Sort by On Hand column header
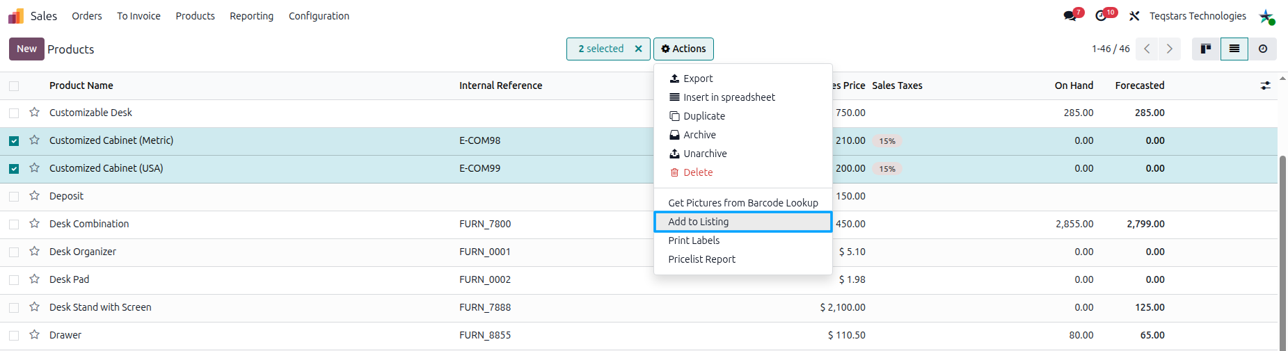Viewport: 1288px width, 351px height. click(1074, 85)
